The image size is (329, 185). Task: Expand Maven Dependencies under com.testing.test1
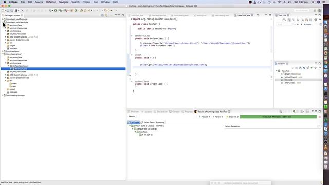click(x=6, y=78)
